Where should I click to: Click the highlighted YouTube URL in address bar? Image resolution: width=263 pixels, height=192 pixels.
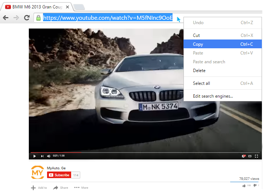pos(108,18)
